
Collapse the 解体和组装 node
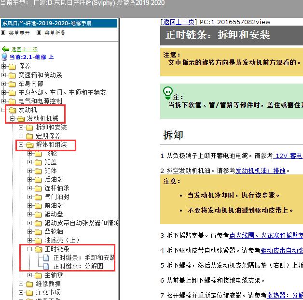21,144
